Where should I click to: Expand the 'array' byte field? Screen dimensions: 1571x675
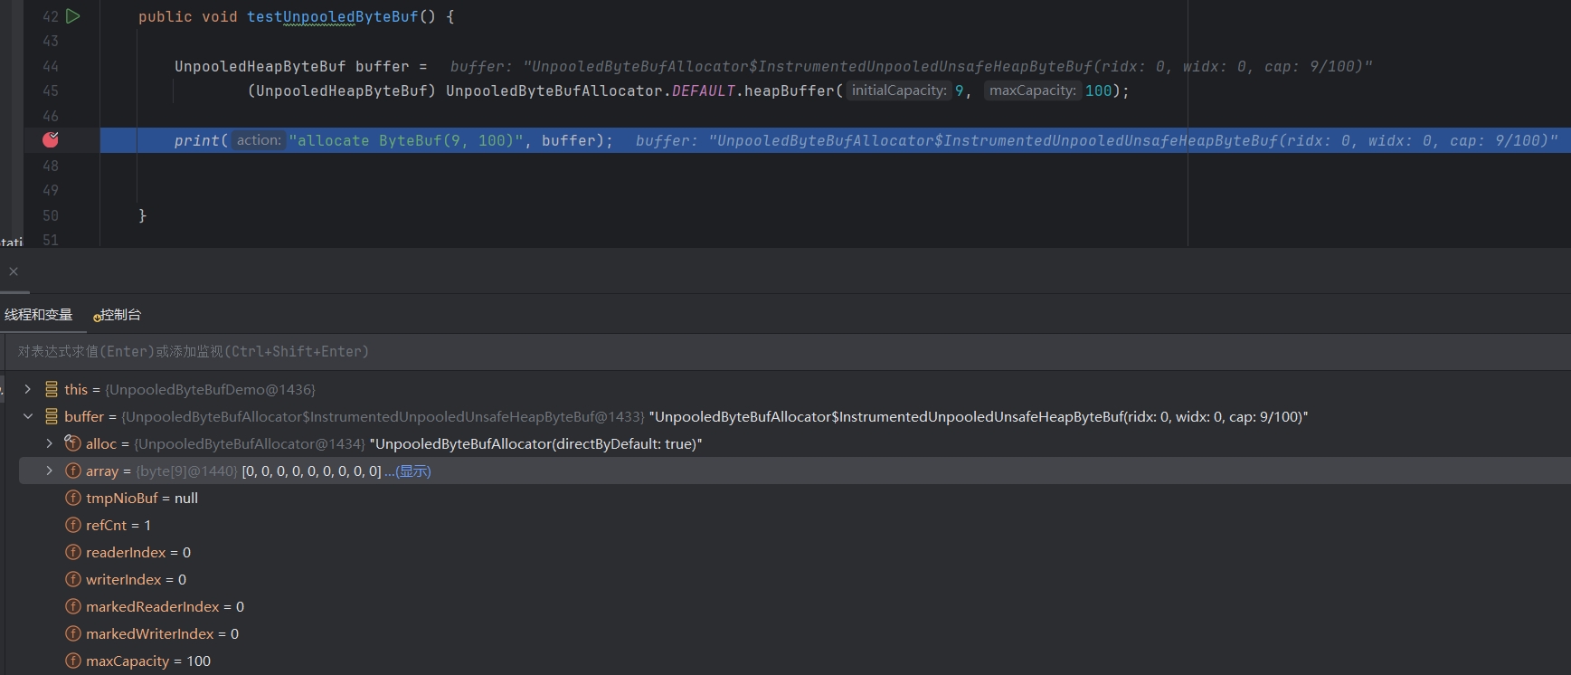click(50, 471)
